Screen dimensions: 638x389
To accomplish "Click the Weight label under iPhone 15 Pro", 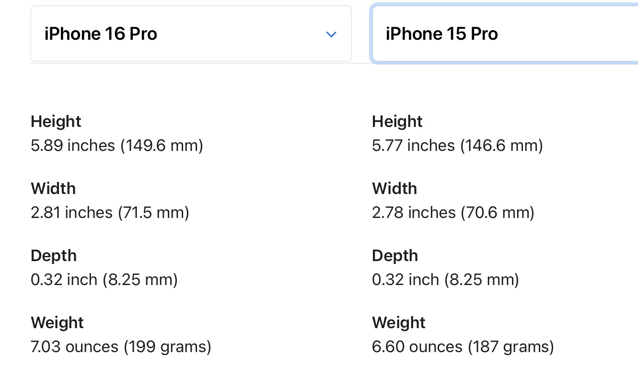I will pos(398,323).
